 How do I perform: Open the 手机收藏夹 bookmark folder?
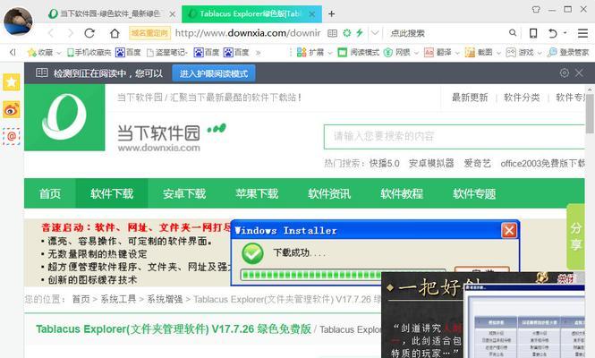click(x=89, y=53)
